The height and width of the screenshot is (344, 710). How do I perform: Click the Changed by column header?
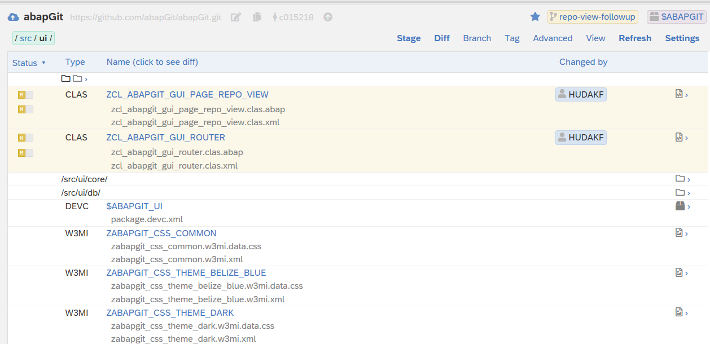(x=583, y=62)
